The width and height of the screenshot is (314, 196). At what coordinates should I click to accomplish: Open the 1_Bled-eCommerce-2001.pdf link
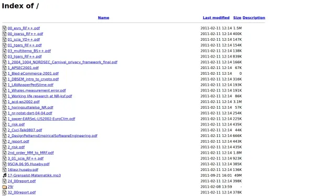pyautogui.click(x=33, y=73)
